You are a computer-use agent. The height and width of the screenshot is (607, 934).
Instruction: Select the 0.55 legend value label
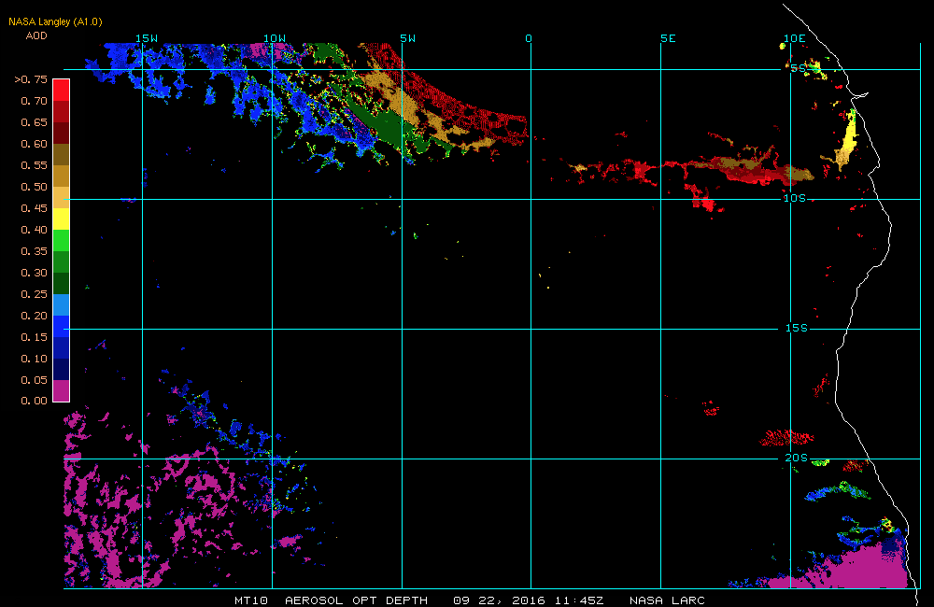[x=34, y=165]
